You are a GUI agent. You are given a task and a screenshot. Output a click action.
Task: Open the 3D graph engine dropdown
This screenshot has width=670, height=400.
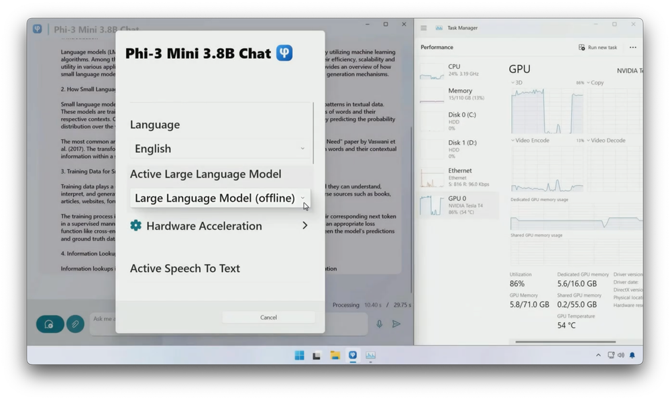tap(516, 82)
